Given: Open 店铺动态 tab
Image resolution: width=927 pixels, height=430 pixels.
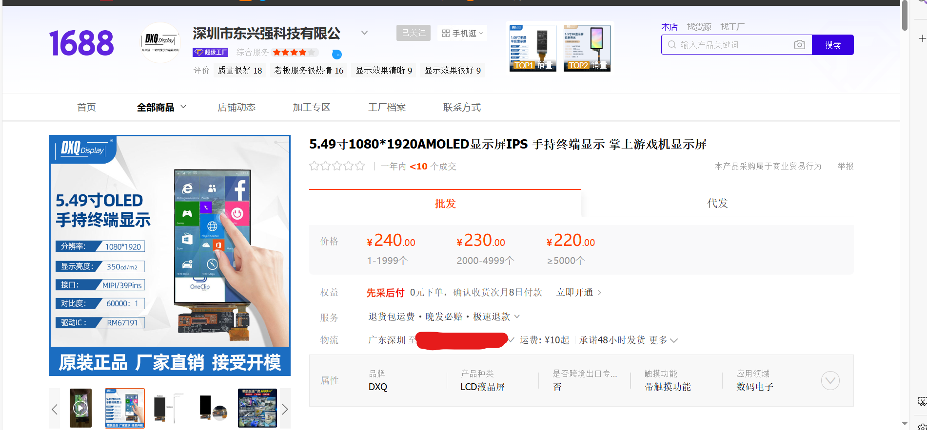Looking at the screenshot, I should point(237,107).
